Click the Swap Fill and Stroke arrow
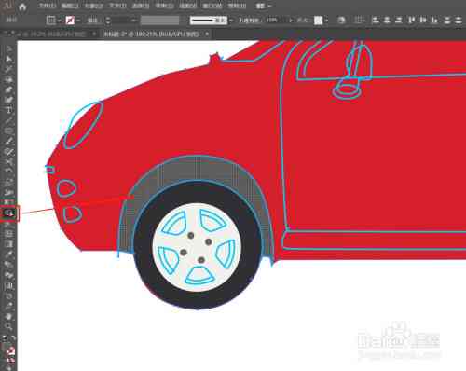 pos(13,337)
